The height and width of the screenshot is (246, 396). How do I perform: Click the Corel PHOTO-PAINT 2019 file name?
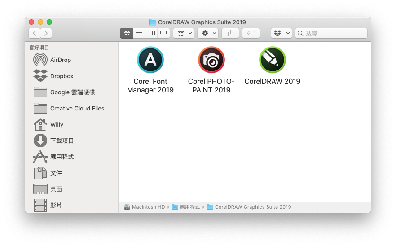point(211,86)
